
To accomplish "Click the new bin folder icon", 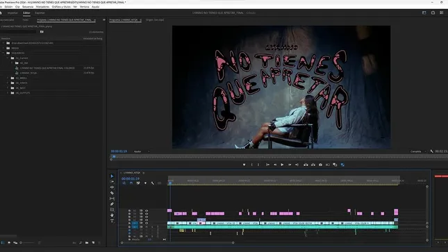I will [x=87, y=242].
